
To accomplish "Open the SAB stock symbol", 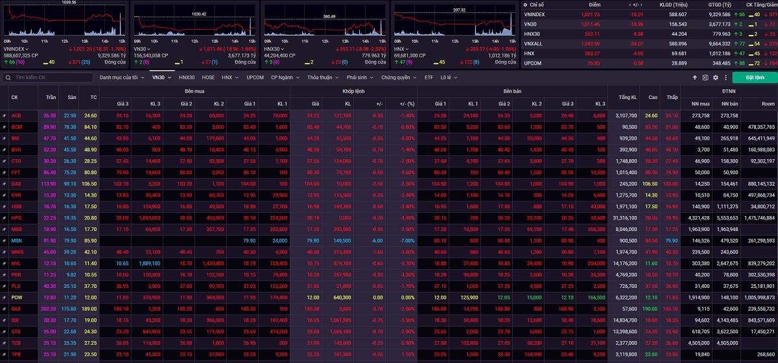I will 16,309.
